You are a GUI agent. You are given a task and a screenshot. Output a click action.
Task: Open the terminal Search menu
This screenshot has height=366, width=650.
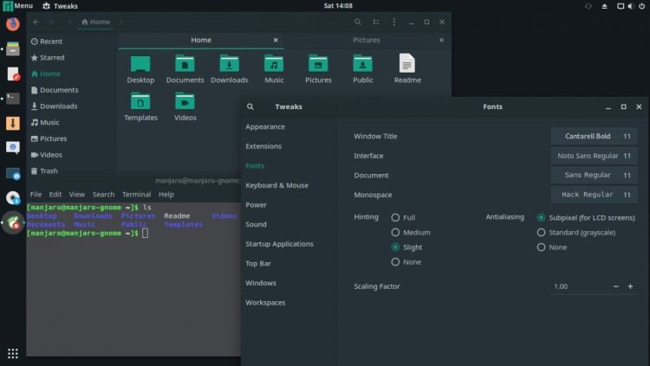click(x=103, y=195)
